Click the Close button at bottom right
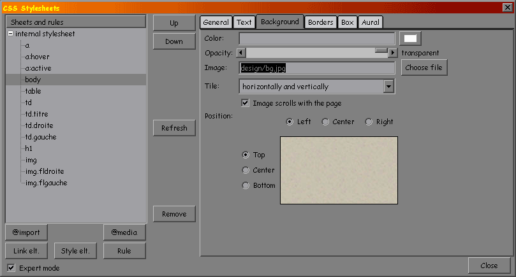 [489, 266]
